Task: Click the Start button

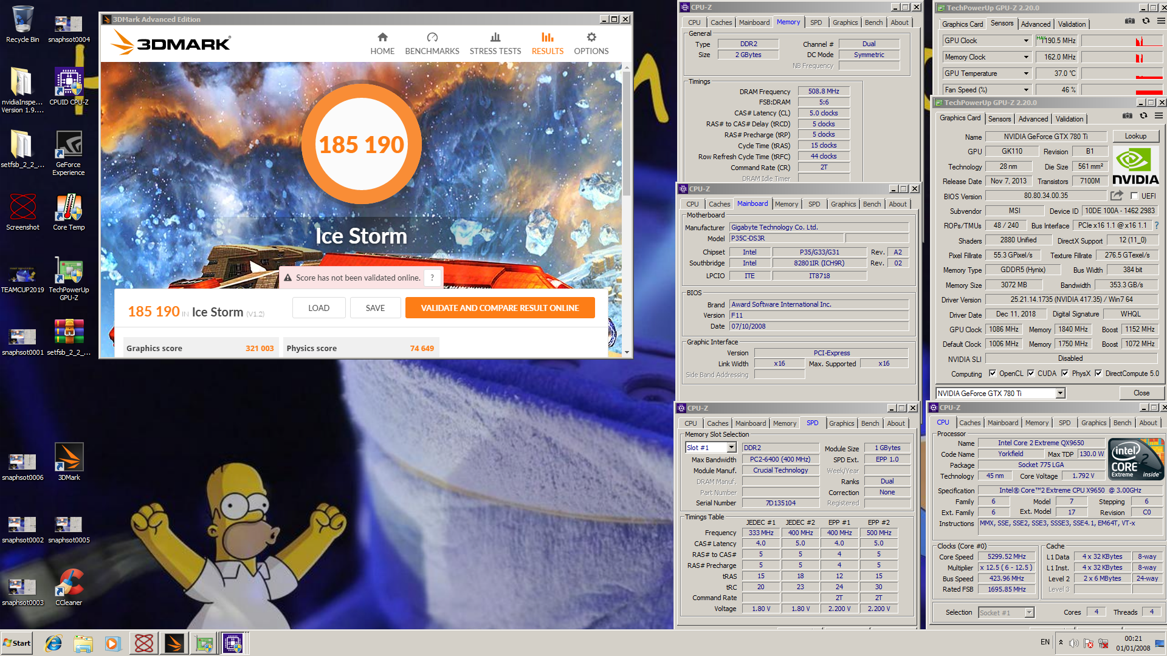Action: 17,643
